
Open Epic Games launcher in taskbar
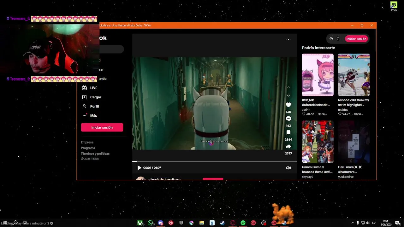[181, 223]
